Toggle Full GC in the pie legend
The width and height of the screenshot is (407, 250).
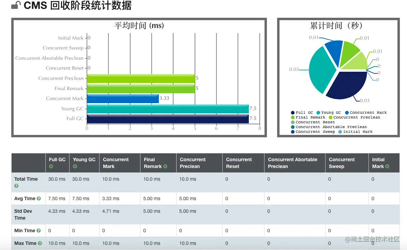coord(302,113)
